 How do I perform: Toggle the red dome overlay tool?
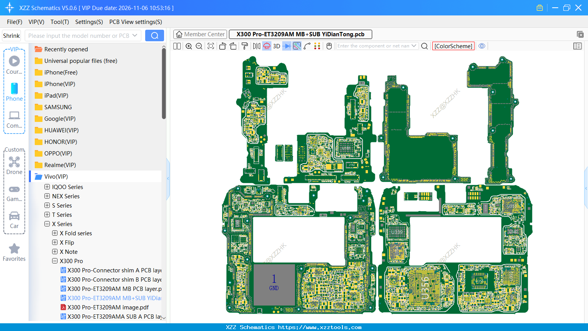coord(267,46)
